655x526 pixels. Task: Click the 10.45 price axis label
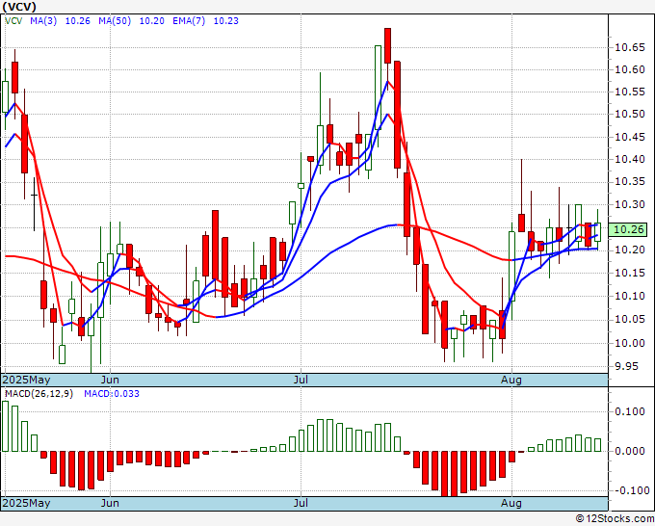coord(630,137)
